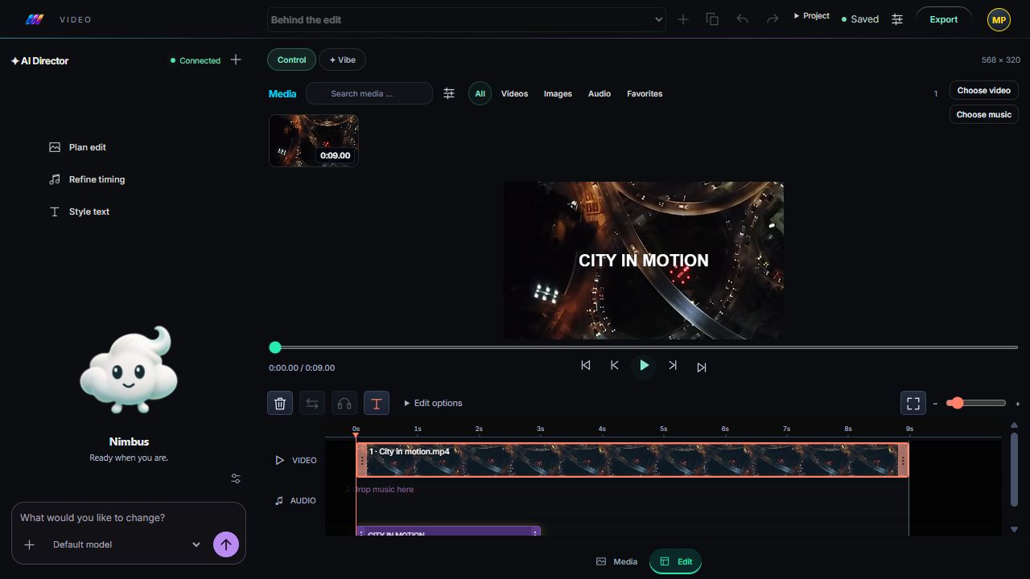
Task: Delete the selected clip with trash icon
Action: click(280, 403)
